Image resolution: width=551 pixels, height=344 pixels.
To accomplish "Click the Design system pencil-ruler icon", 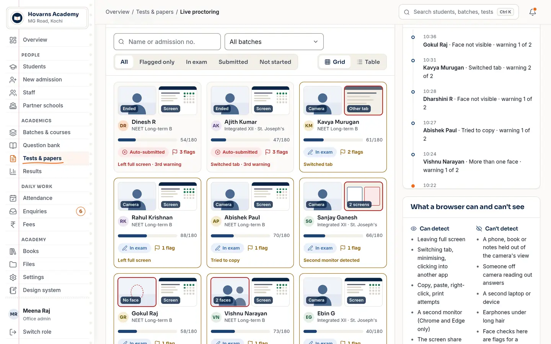I will 13,290.
